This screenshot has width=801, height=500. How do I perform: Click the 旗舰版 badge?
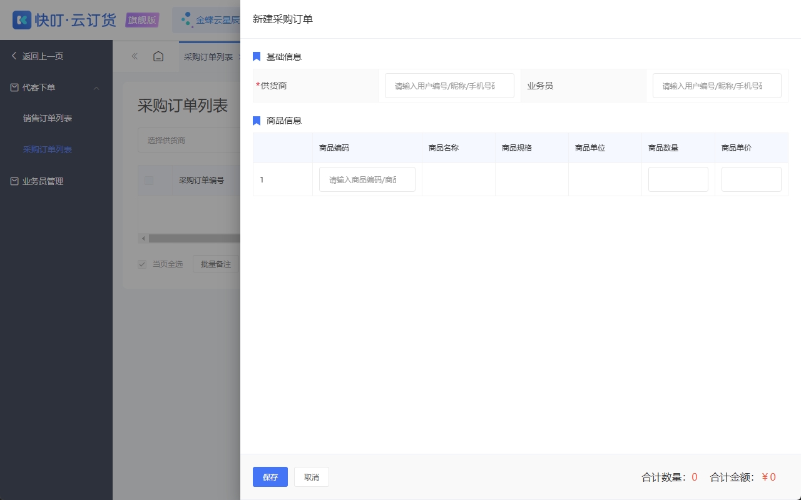(x=143, y=20)
